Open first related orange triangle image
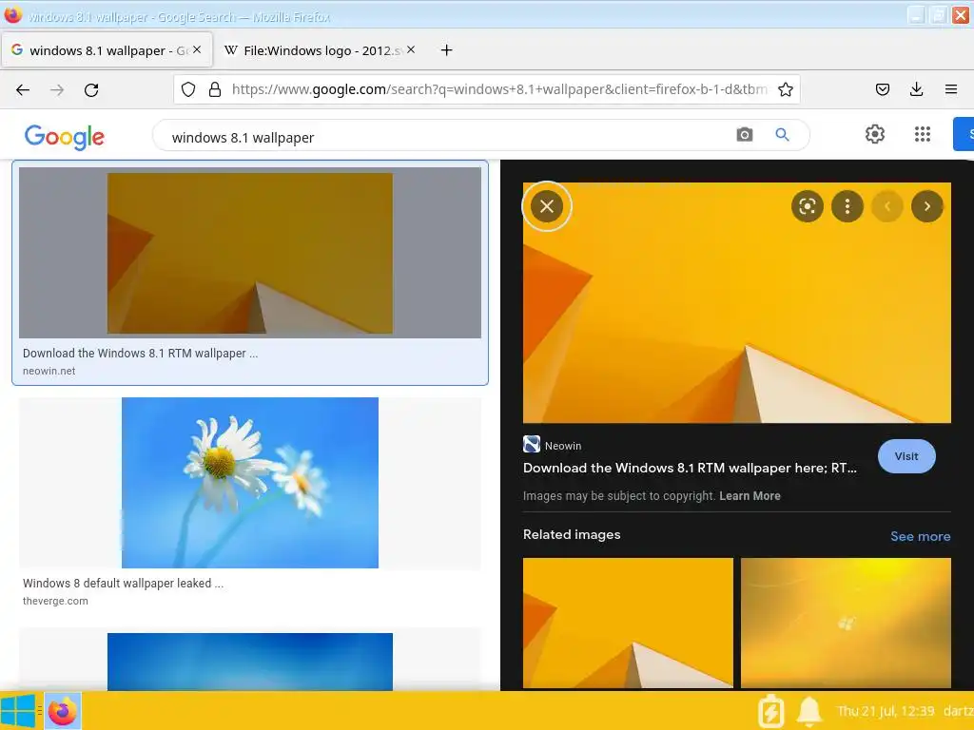This screenshot has width=974, height=730. click(628, 623)
